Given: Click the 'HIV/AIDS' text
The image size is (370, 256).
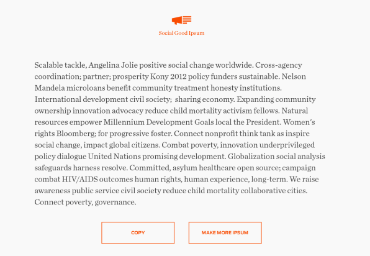Looking at the screenshot, I should [79, 179].
